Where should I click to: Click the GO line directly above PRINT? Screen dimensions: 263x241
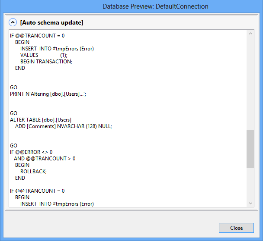(x=14, y=87)
